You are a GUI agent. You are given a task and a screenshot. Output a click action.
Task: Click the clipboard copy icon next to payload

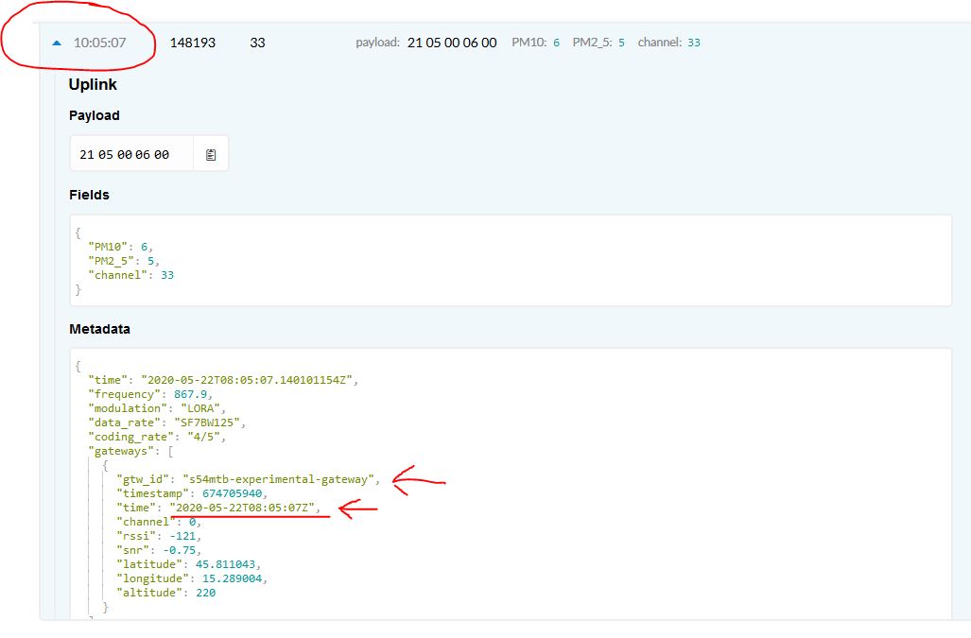click(213, 153)
